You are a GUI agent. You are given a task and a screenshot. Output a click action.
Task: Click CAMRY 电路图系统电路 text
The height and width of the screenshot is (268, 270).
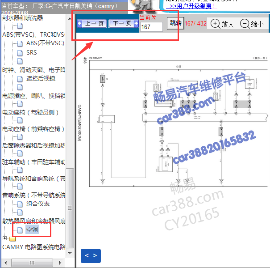pos(34,247)
